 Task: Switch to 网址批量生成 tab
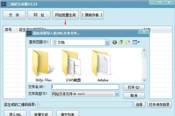66,15
